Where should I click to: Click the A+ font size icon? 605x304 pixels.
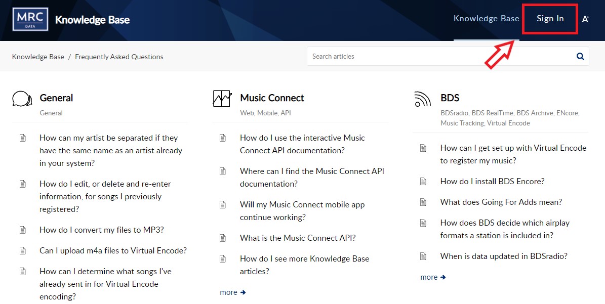point(585,19)
